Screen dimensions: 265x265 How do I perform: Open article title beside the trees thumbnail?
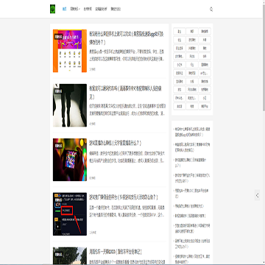click(116, 252)
